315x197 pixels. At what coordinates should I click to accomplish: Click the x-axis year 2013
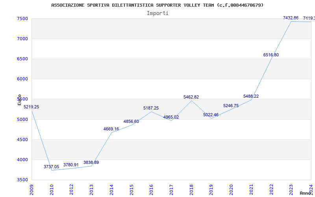91,190
